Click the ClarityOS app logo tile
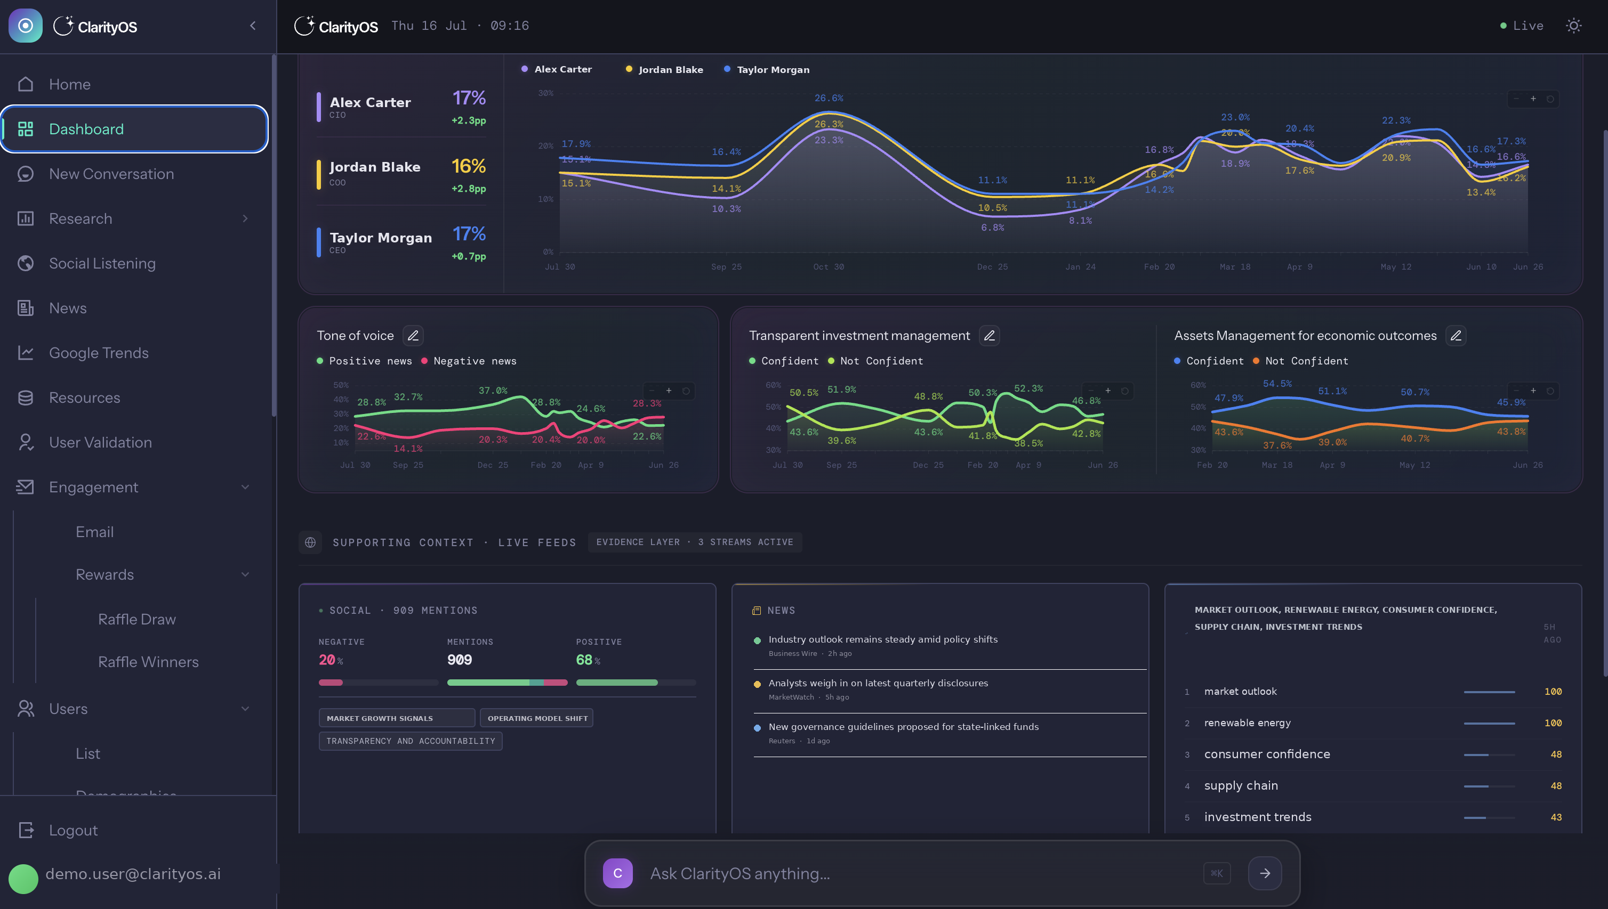1608x909 pixels. [26, 26]
